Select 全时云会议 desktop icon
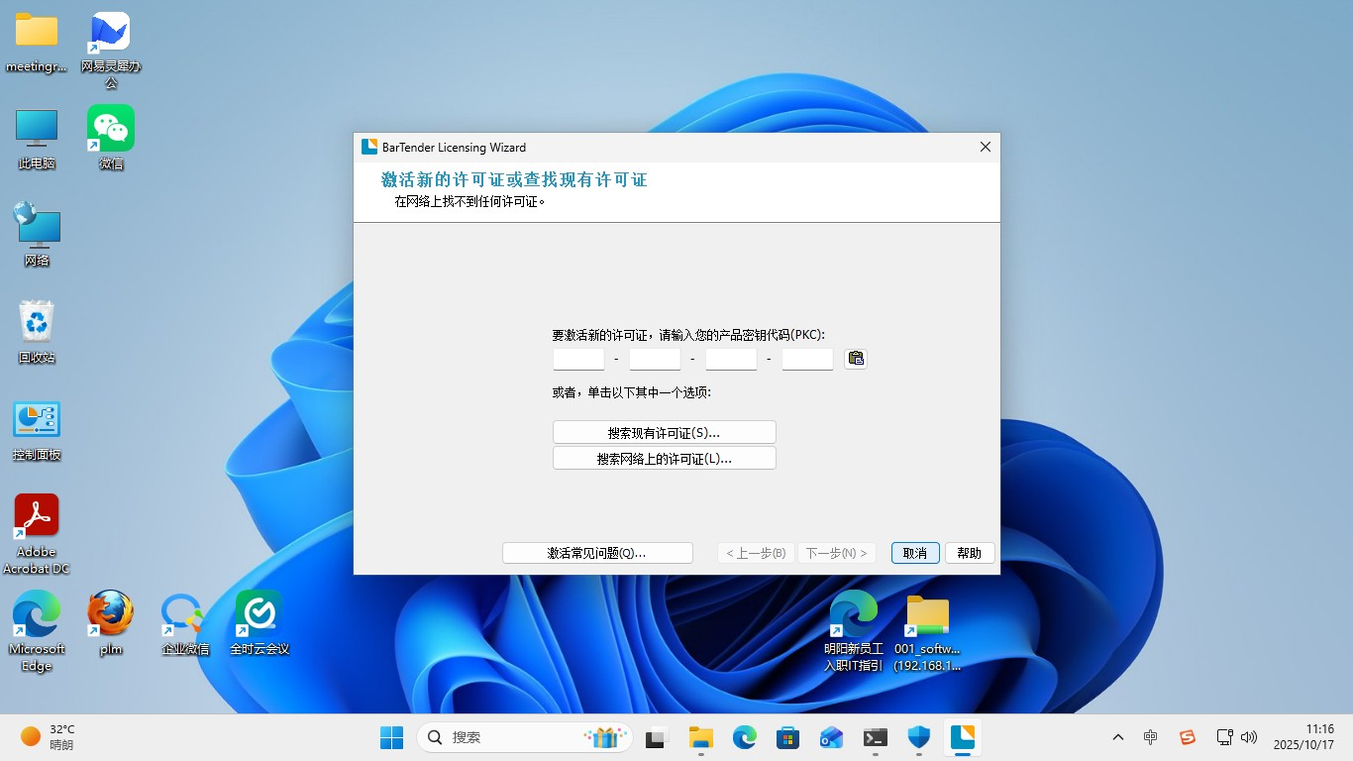The image size is (1353, 761). pyautogui.click(x=260, y=623)
